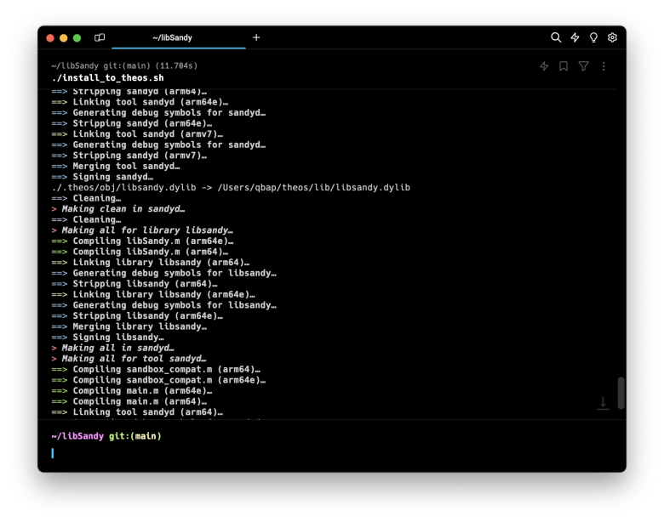Click "Stripping libsandy (arm64)…" line

coord(135,284)
